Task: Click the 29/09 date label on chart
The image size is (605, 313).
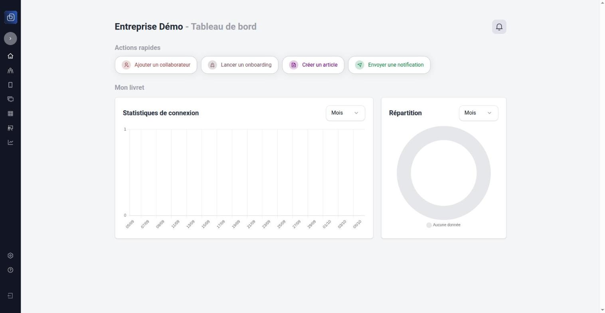Action: coord(312,224)
